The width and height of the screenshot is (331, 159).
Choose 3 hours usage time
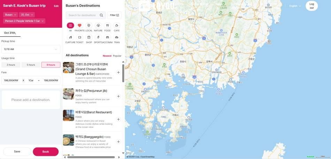pyautogui.click(x=11, y=65)
